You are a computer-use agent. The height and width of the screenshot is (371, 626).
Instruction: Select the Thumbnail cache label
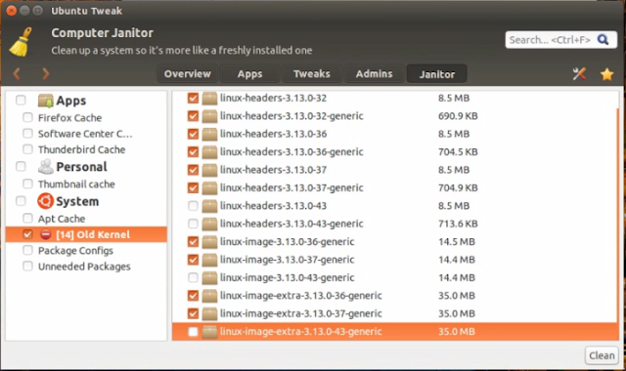76,185
